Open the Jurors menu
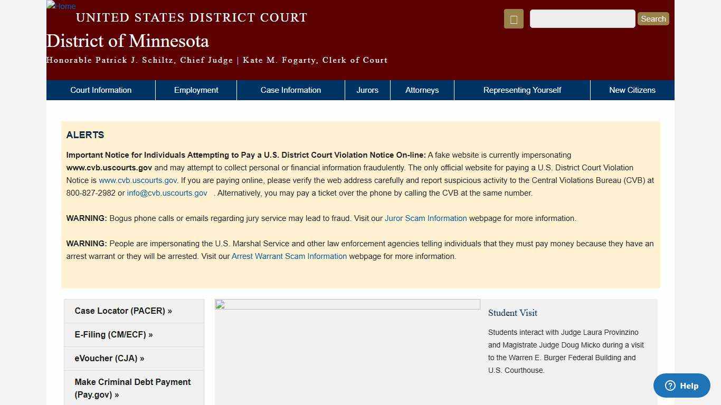Image resolution: width=721 pixels, height=405 pixels. (367, 90)
